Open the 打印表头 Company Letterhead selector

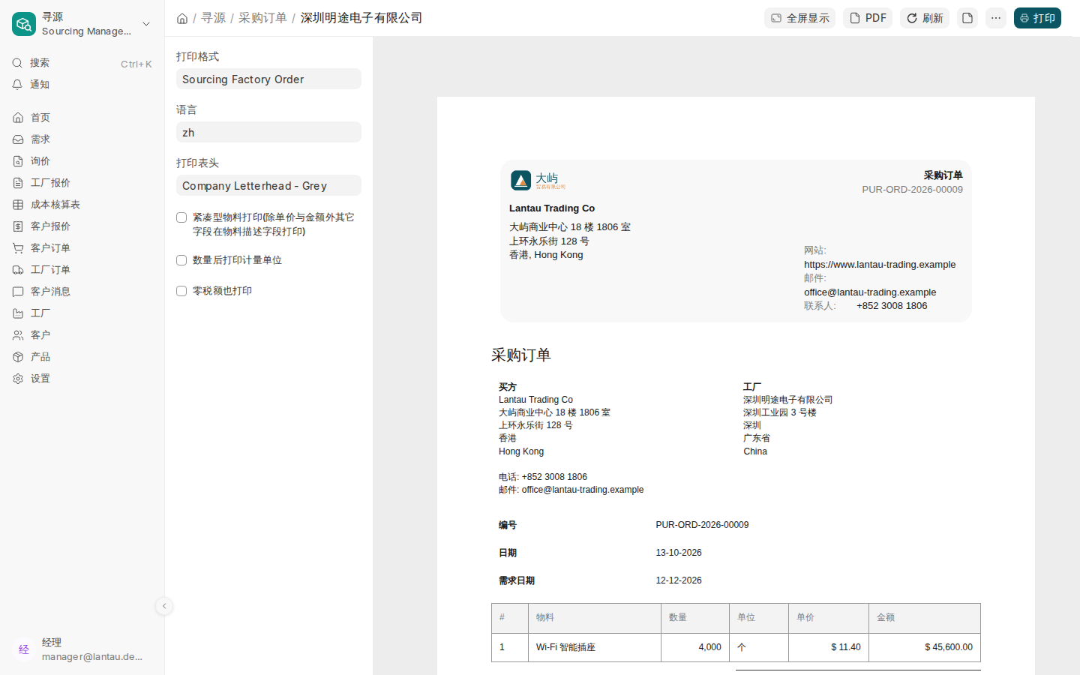(268, 185)
